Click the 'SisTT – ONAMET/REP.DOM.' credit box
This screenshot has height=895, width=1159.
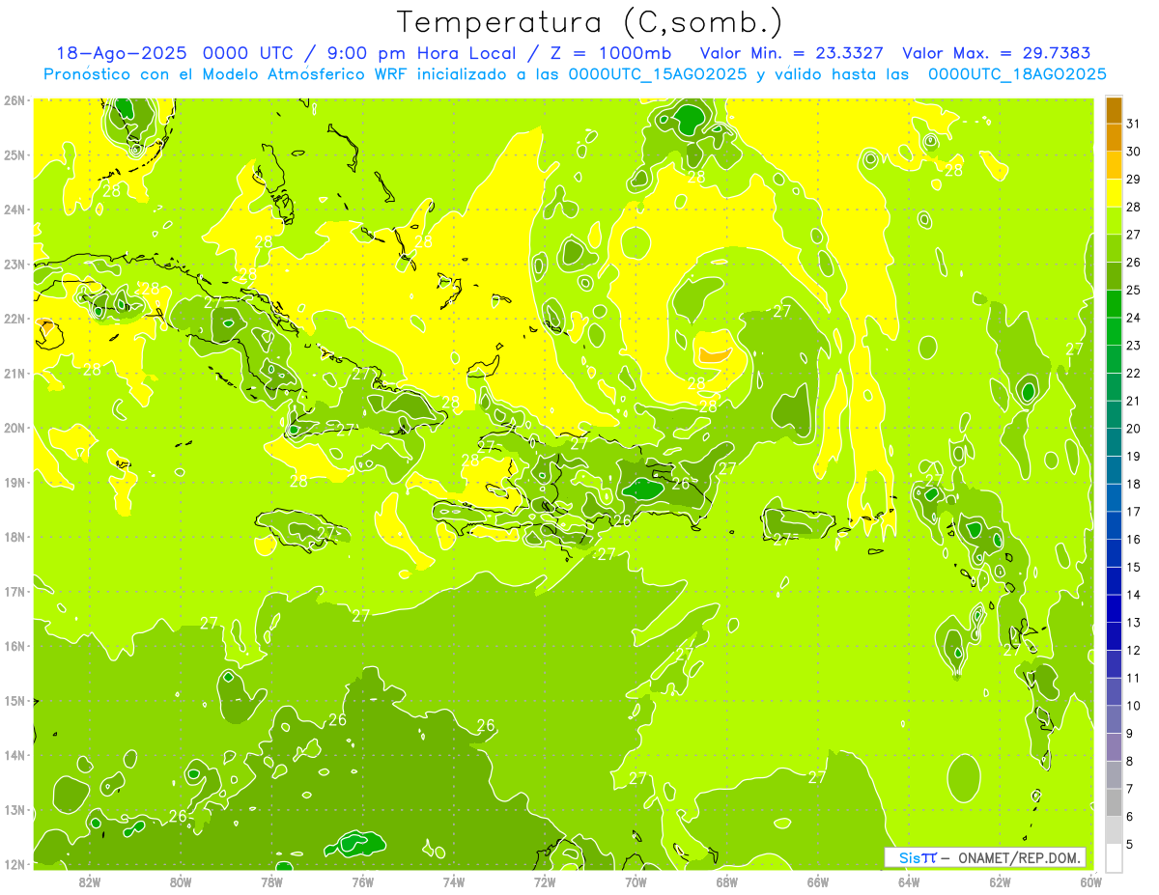click(x=985, y=857)
